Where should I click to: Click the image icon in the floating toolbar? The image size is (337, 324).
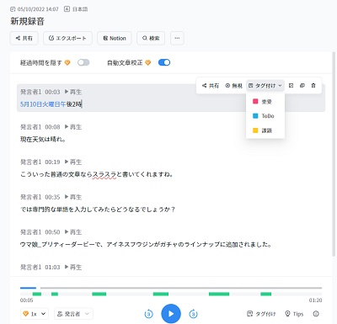click(x=291, y=86)
